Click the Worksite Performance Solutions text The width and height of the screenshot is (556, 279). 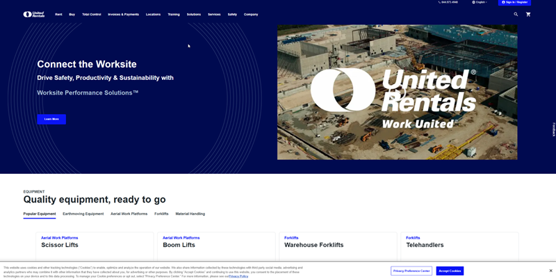tap(88, 93)
